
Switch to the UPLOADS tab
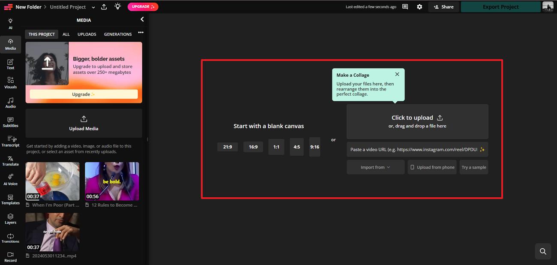[87, 34]
